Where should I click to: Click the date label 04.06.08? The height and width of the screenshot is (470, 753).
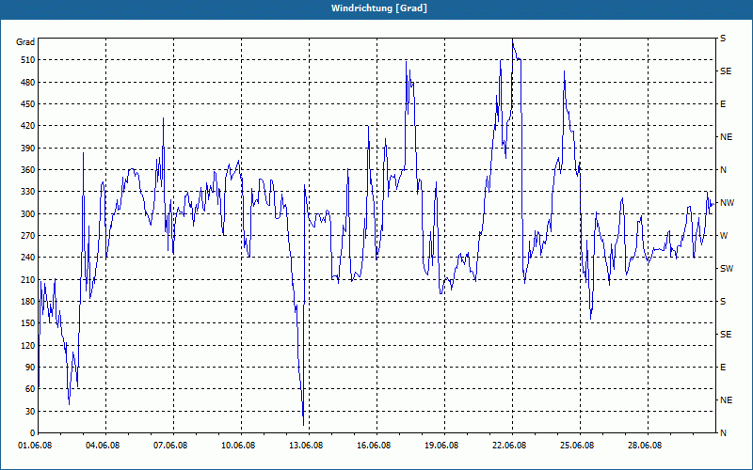103,446
